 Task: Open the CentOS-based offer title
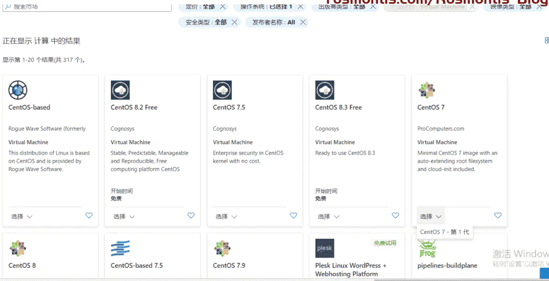pos(29,107)
